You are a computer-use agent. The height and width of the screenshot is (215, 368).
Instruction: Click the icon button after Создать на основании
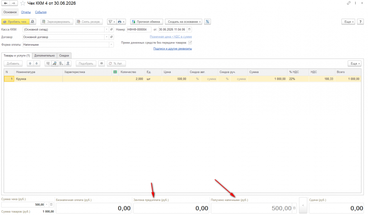(207, 22)
